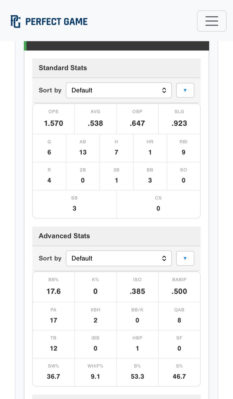Click the WHIF% 9.1 cell
The width and height of the screenshot is (233, 399).
tap(96, 372)
